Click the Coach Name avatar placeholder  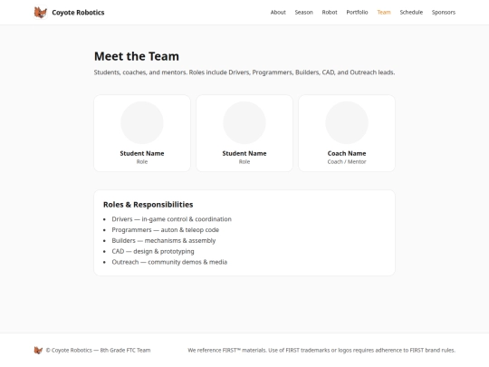[x=347, y=122]
